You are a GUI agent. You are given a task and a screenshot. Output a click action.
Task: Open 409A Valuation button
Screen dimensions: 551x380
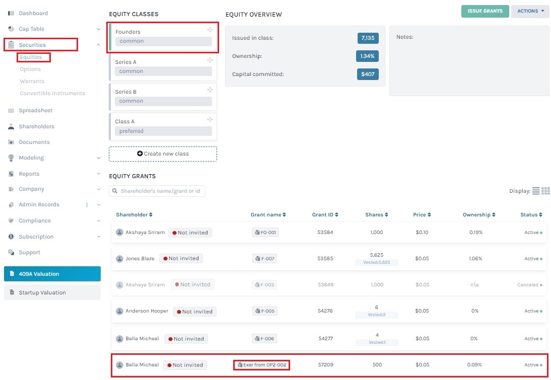pos(52,274)
